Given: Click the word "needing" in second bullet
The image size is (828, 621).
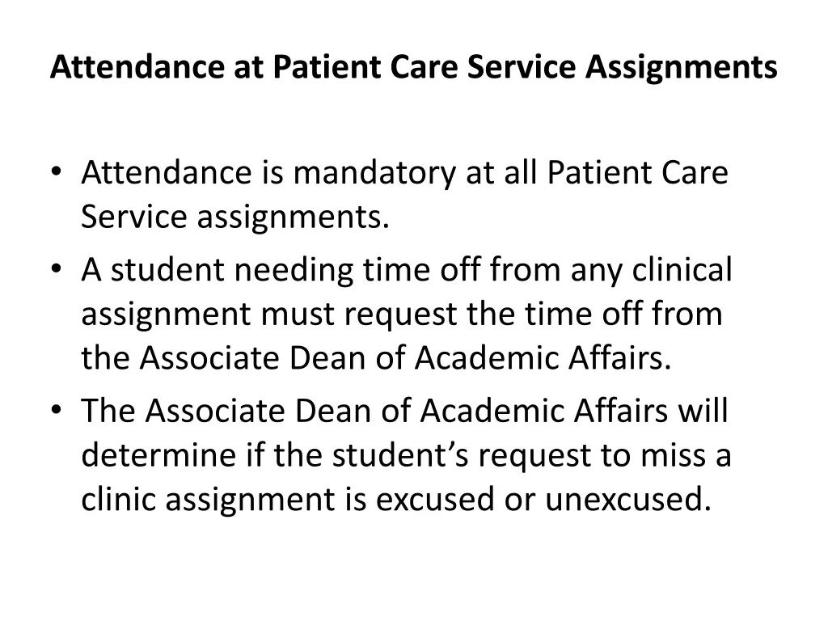Looking at the screenshot, I should (x=294, y=270).
